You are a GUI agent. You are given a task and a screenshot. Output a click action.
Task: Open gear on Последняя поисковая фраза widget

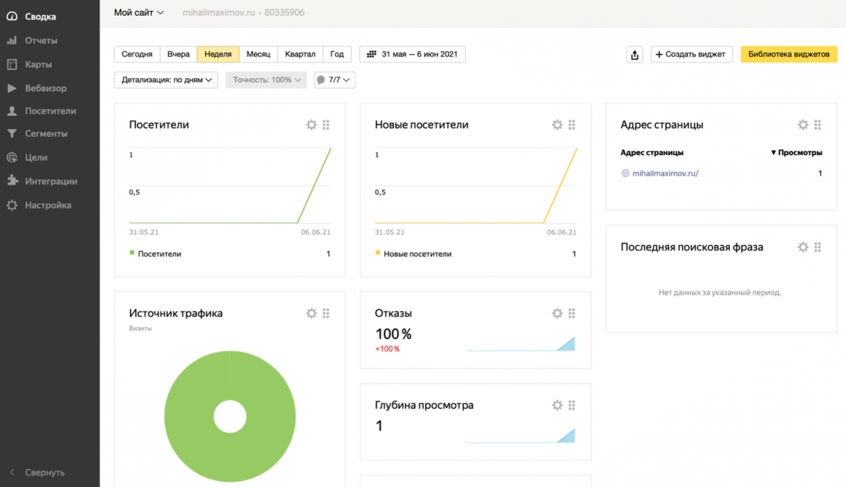point(803,247)
